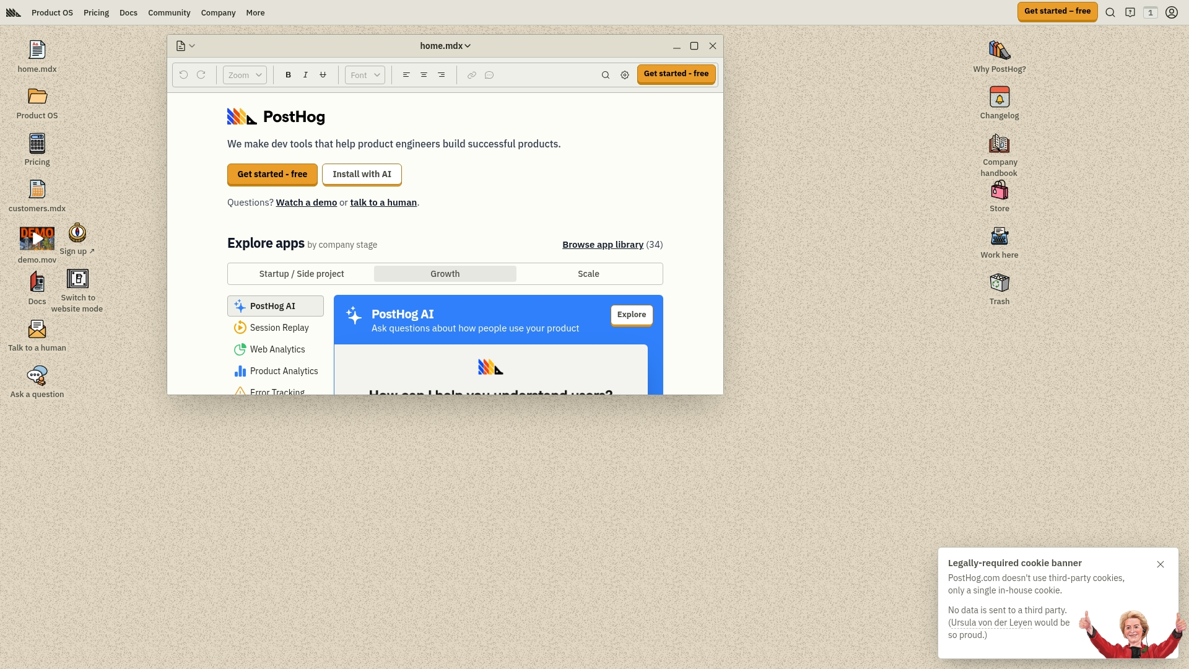Click the Install with AI button
1189x669 pixels.
[x=362, y=174]
